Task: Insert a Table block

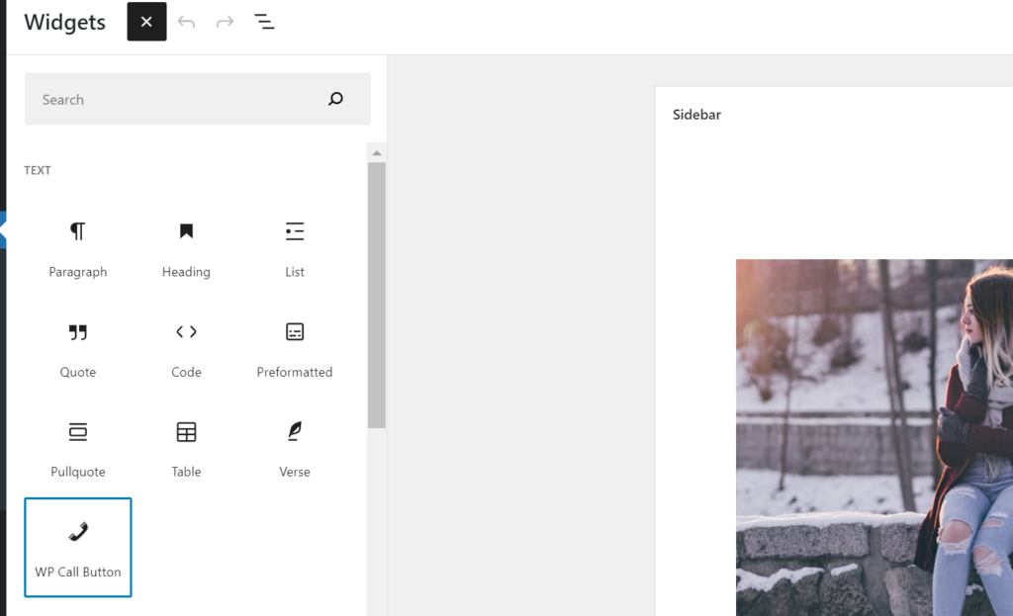Action: pyautogui.click(x=186, y=449)
